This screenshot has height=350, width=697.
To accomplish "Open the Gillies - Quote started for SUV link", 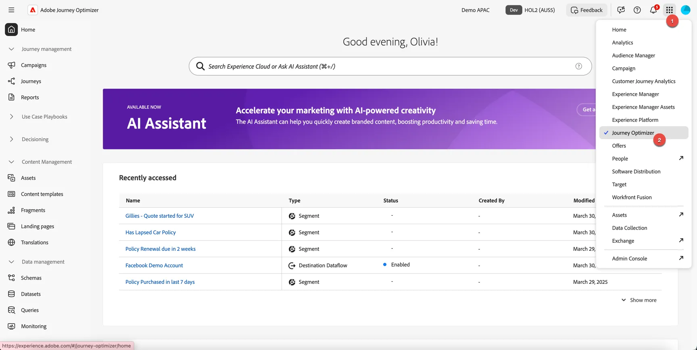I will click(x=160, y=216).
